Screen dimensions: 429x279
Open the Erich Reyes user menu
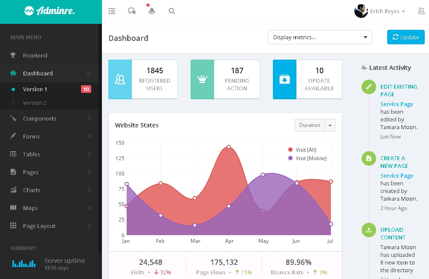(380, 12)
